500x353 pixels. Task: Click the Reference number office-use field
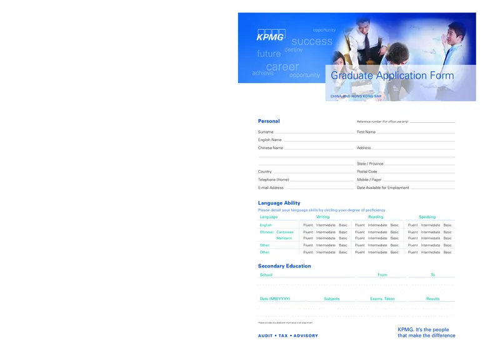tap(432, 122)
